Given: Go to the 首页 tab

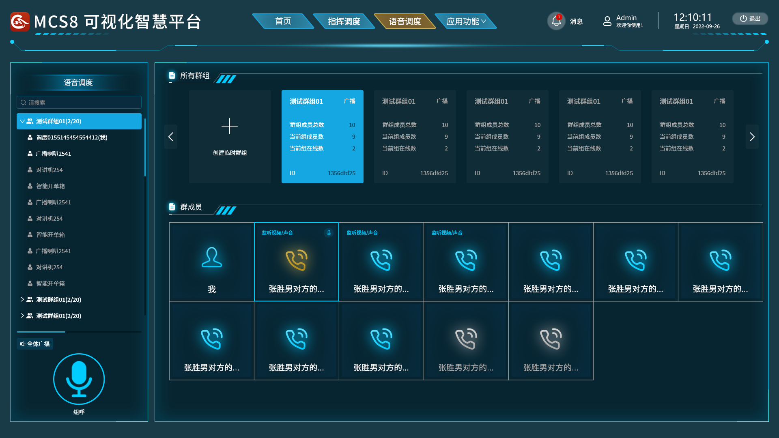Looking at the screenshot, I should [283, 21].
